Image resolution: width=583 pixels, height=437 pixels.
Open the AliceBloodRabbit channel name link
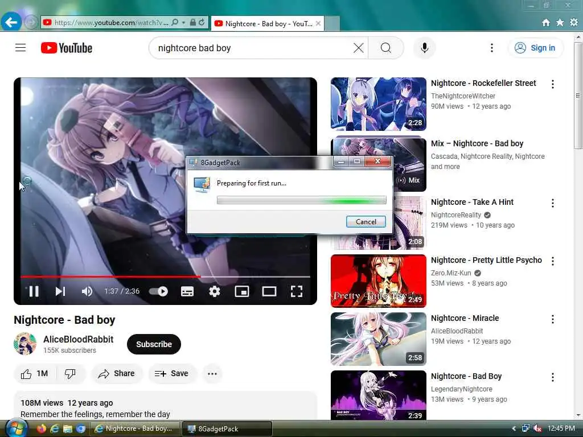pos(79,339)
